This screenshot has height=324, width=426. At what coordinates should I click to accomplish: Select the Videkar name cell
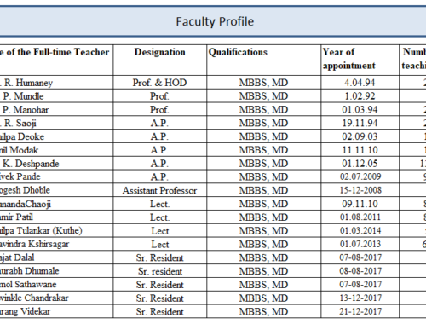56,311
